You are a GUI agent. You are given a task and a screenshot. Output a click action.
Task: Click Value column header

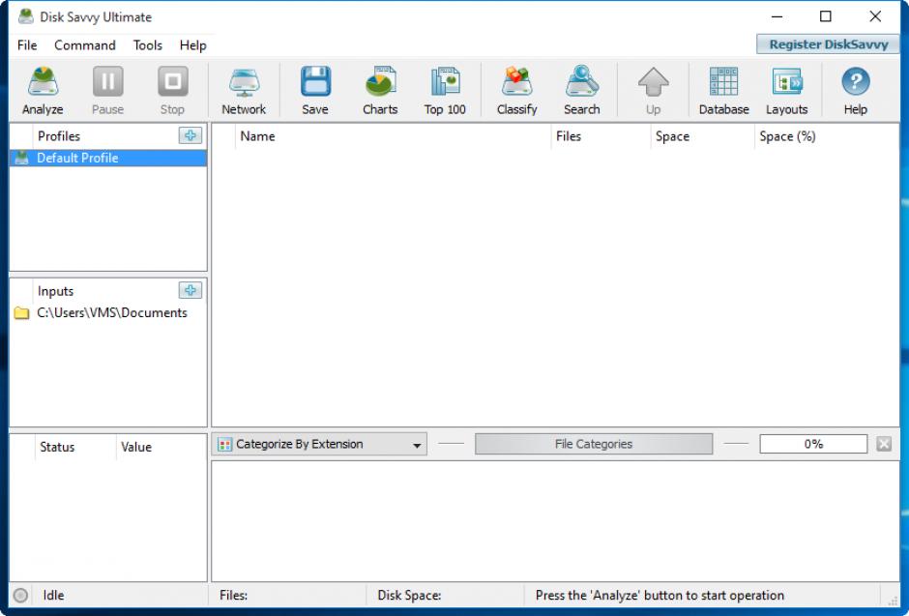pyautogui.click(x=161, y=447)
